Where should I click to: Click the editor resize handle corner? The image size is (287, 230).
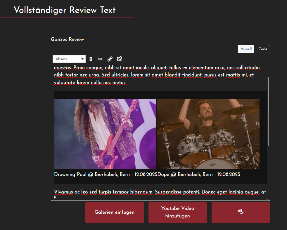coord(268,198)
